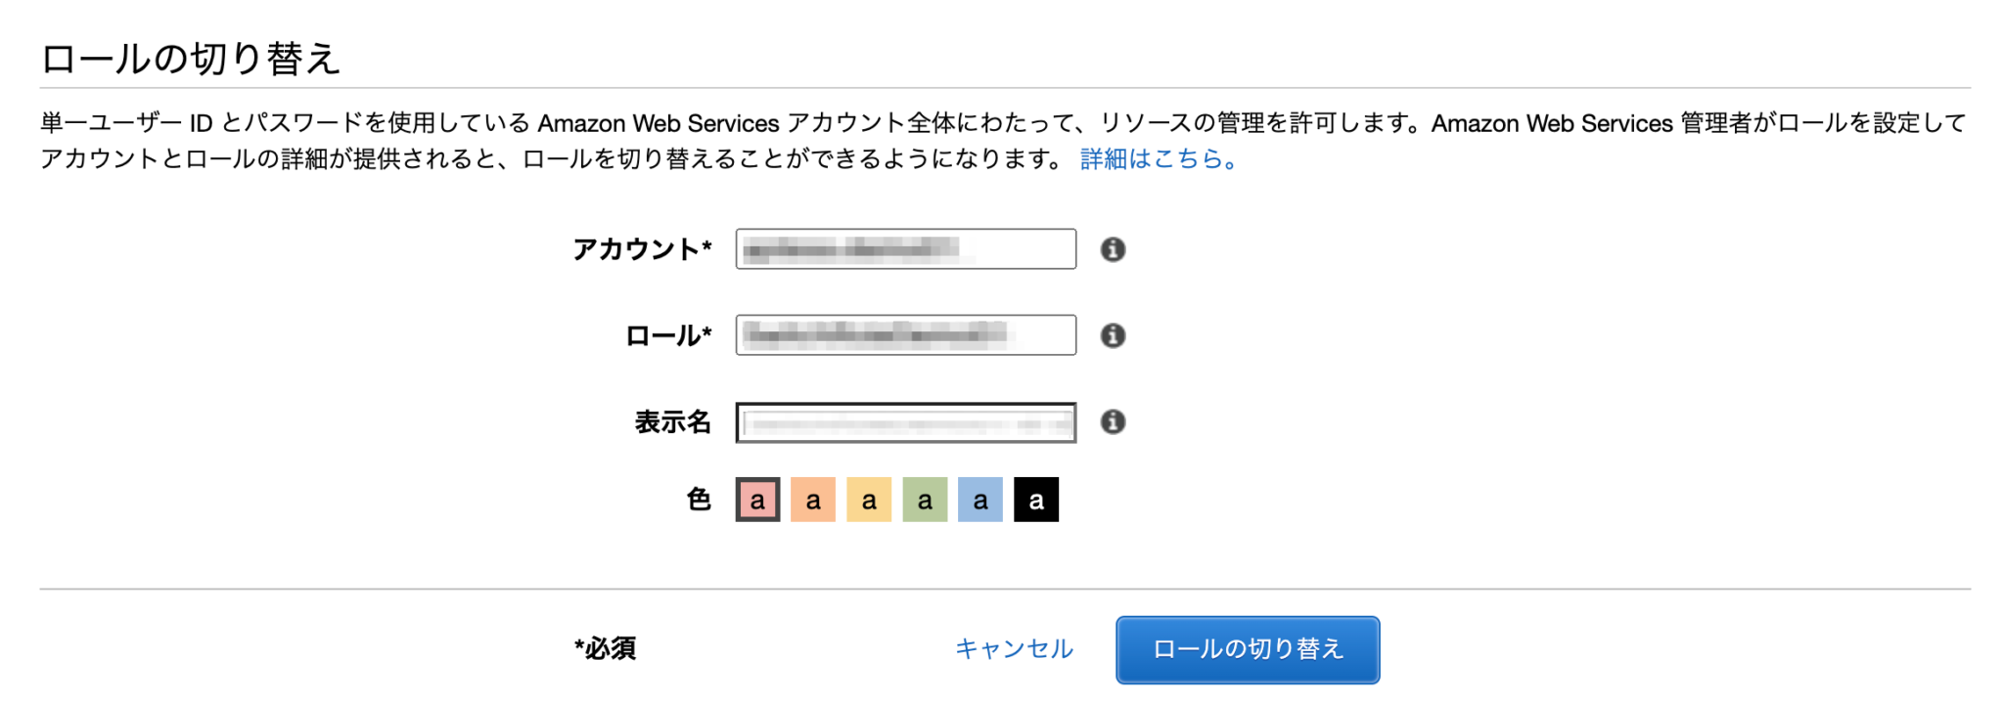
Task: Select the red color swatch
Action: pos(756,500)
